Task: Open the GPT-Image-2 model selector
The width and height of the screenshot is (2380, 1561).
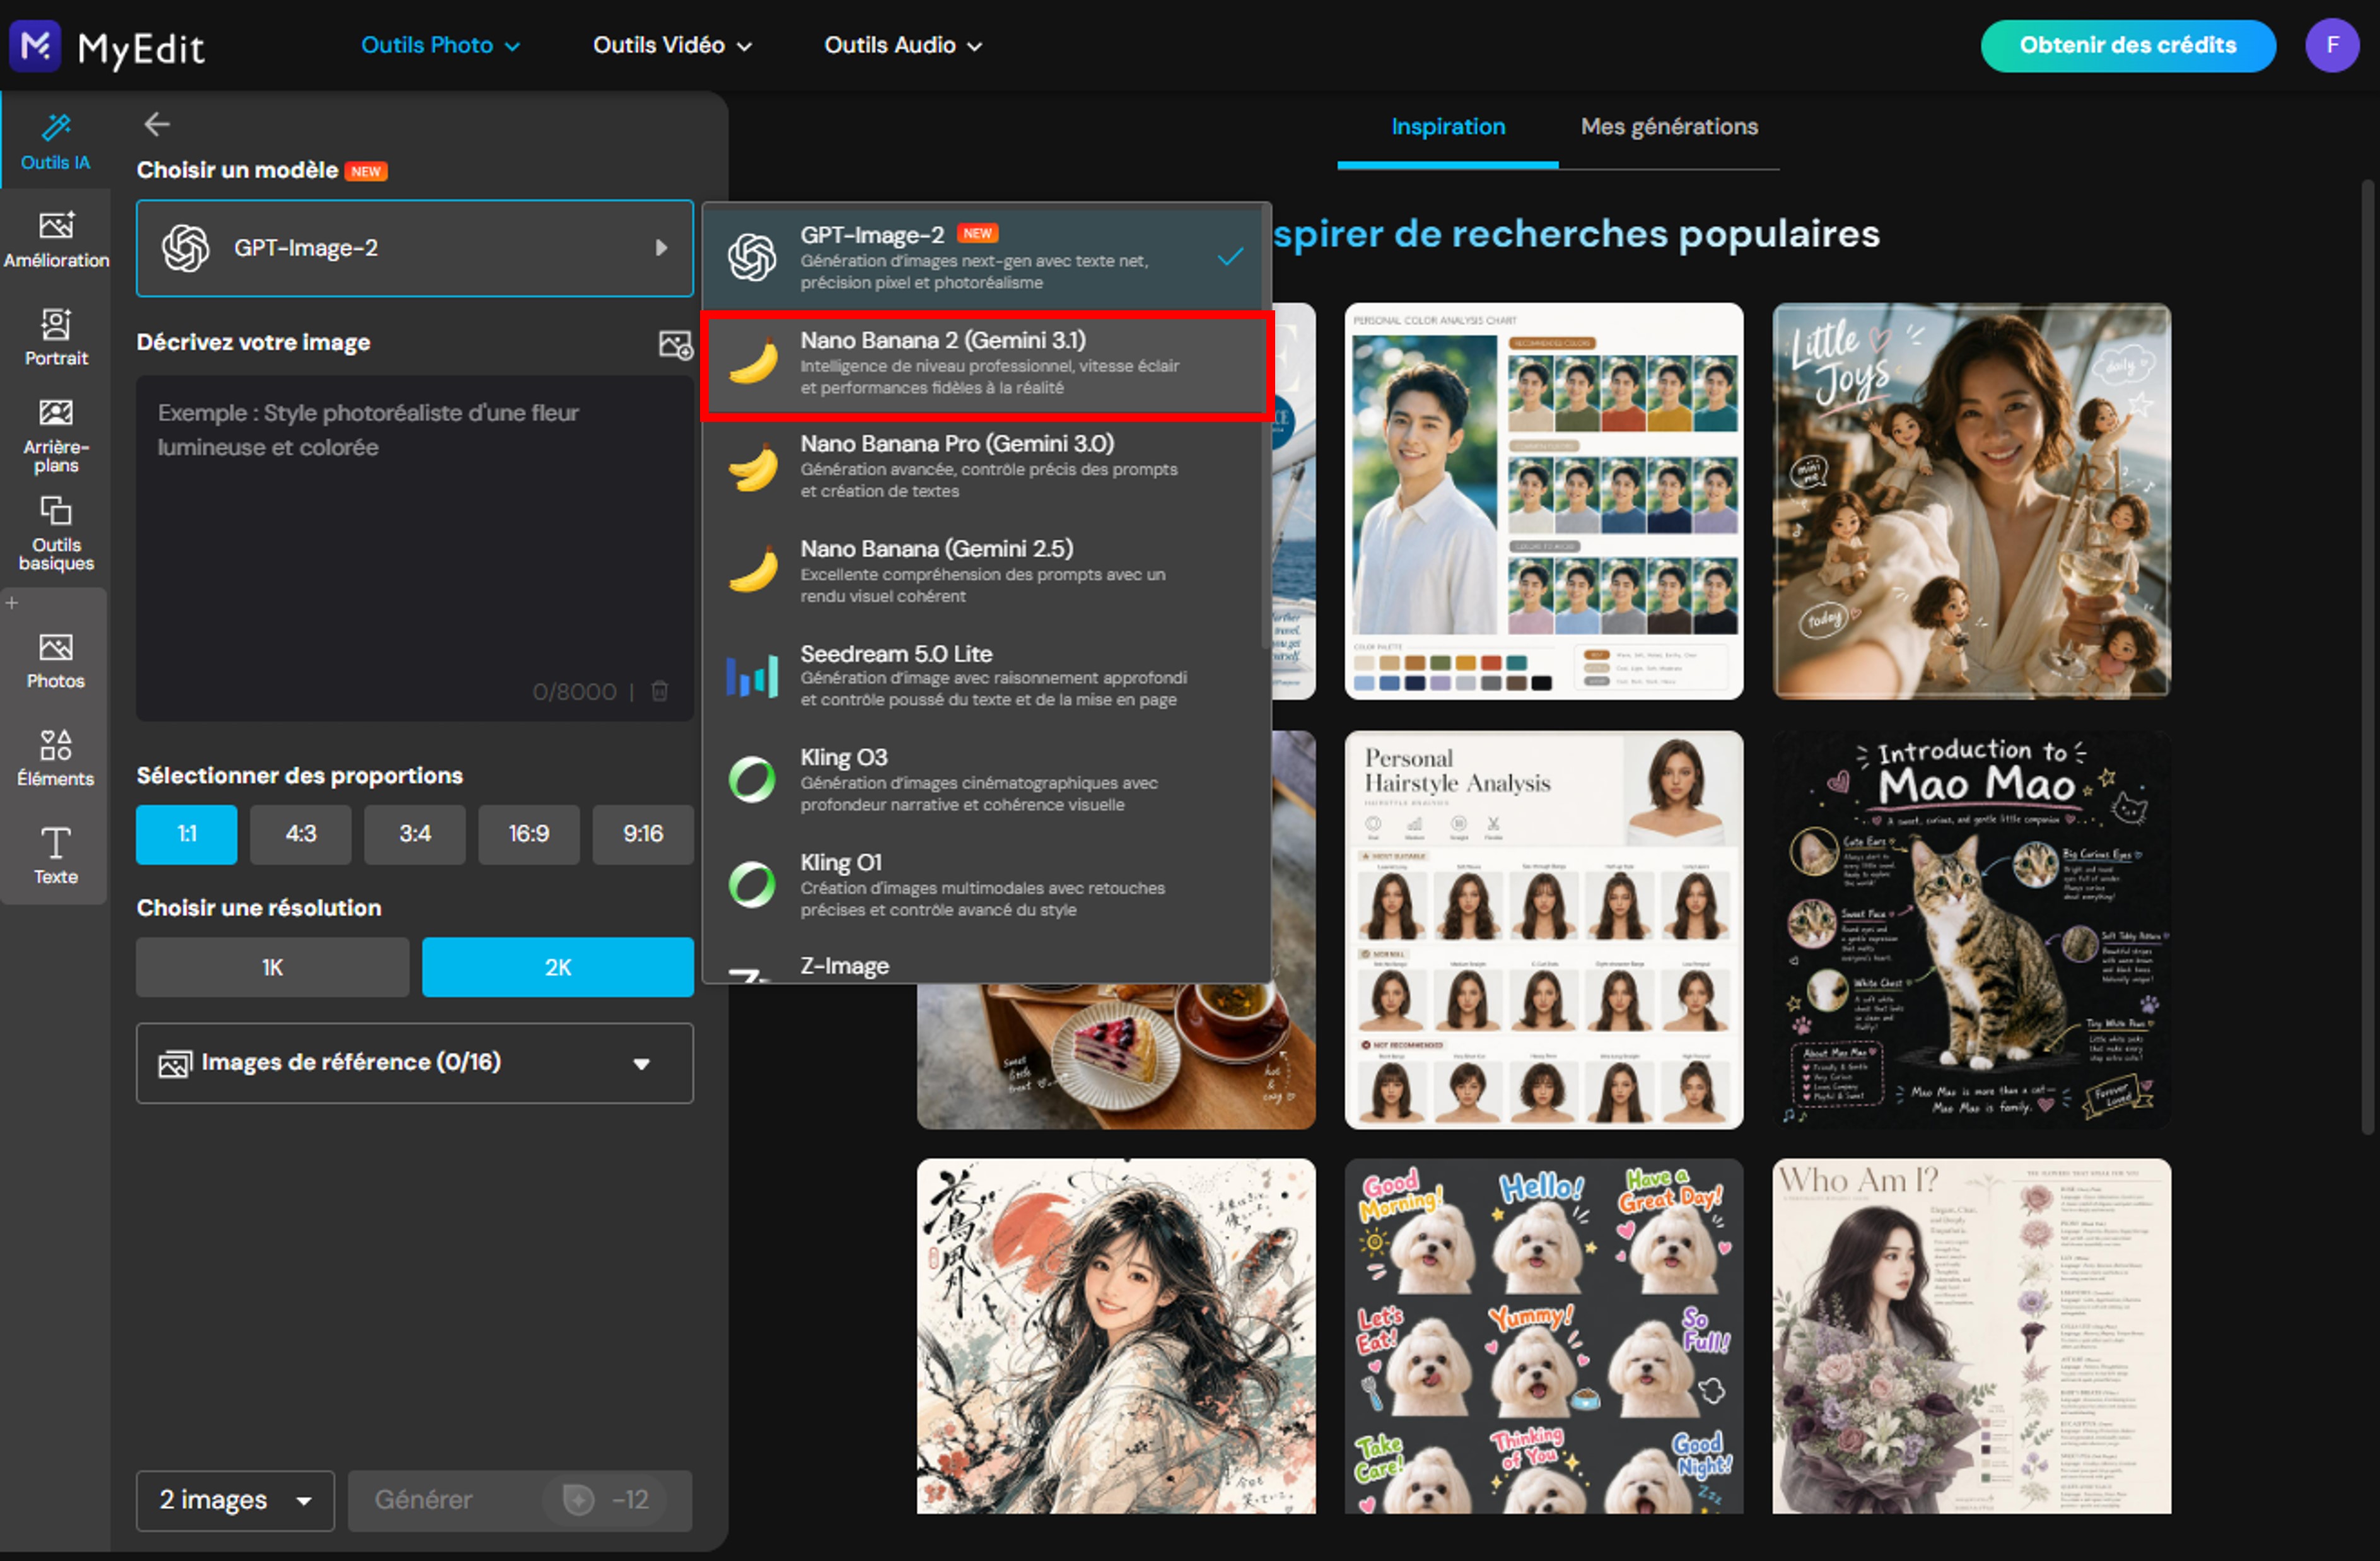Action: click(x=415, y=248)
